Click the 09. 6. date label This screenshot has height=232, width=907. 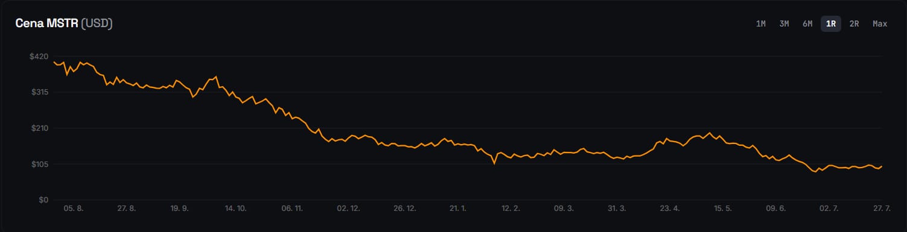coord(776,208)
